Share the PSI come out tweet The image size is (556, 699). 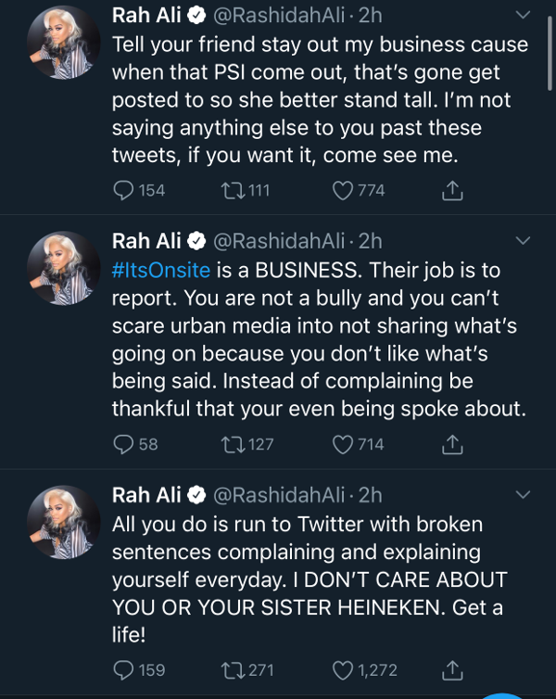452,191
